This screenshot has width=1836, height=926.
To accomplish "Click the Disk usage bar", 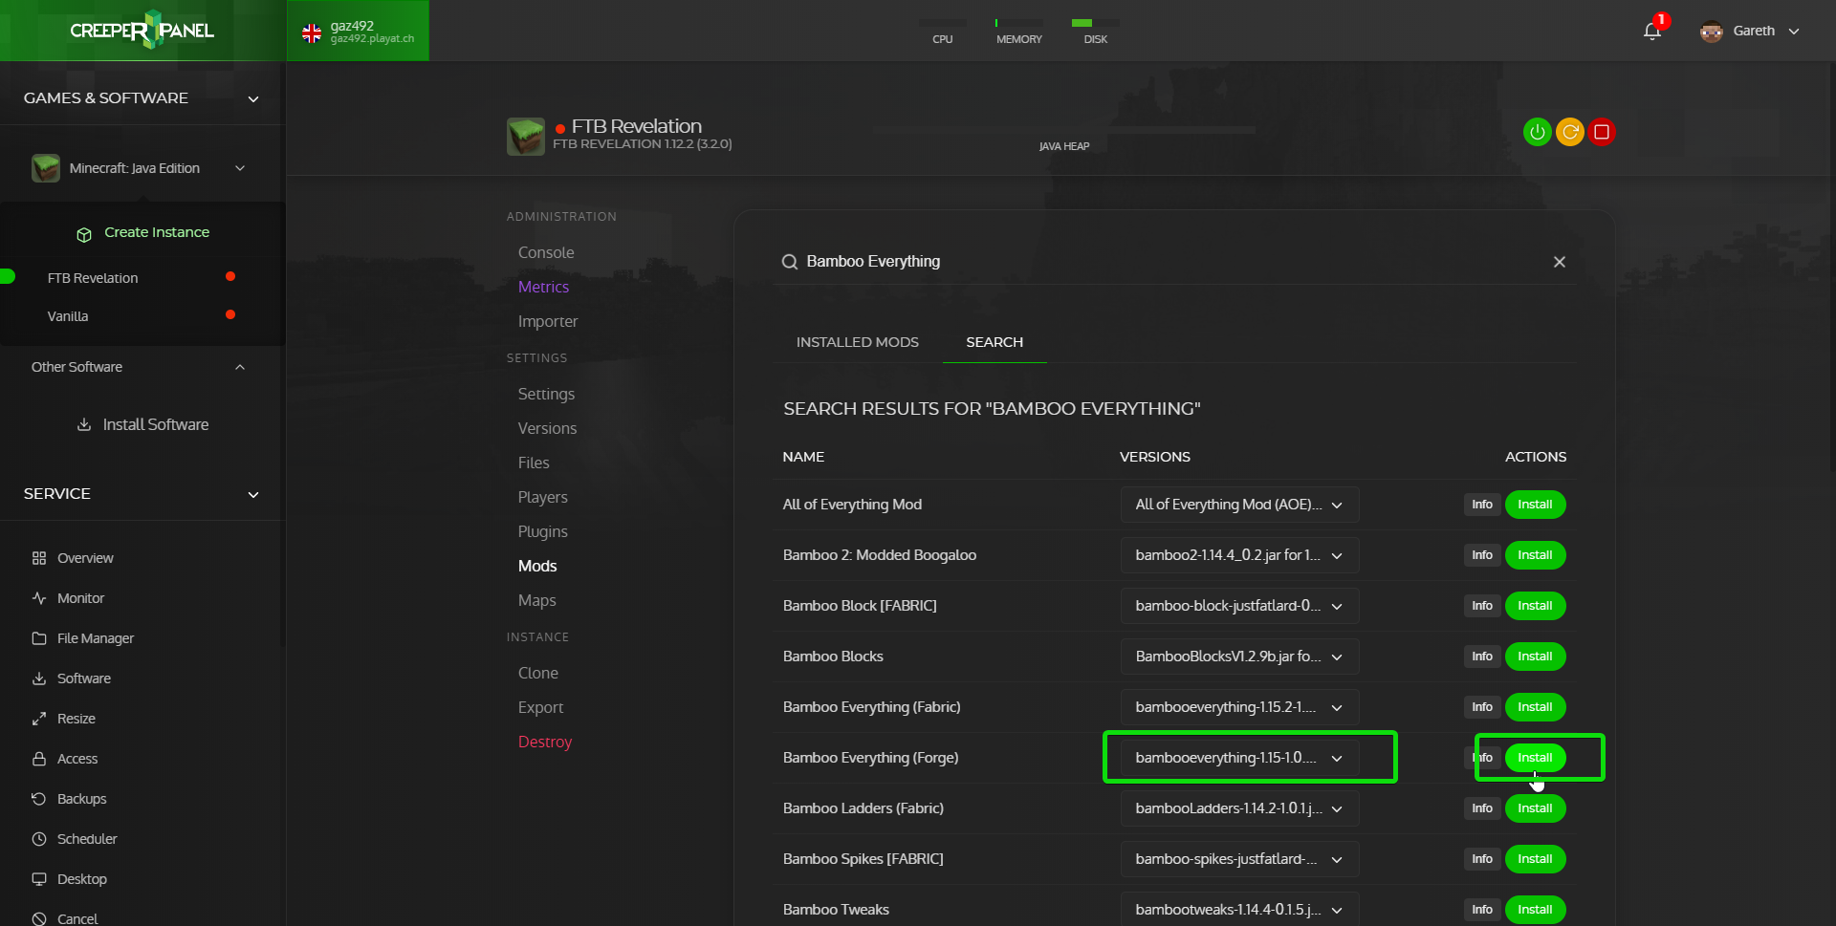I will tap(1096, 23).
